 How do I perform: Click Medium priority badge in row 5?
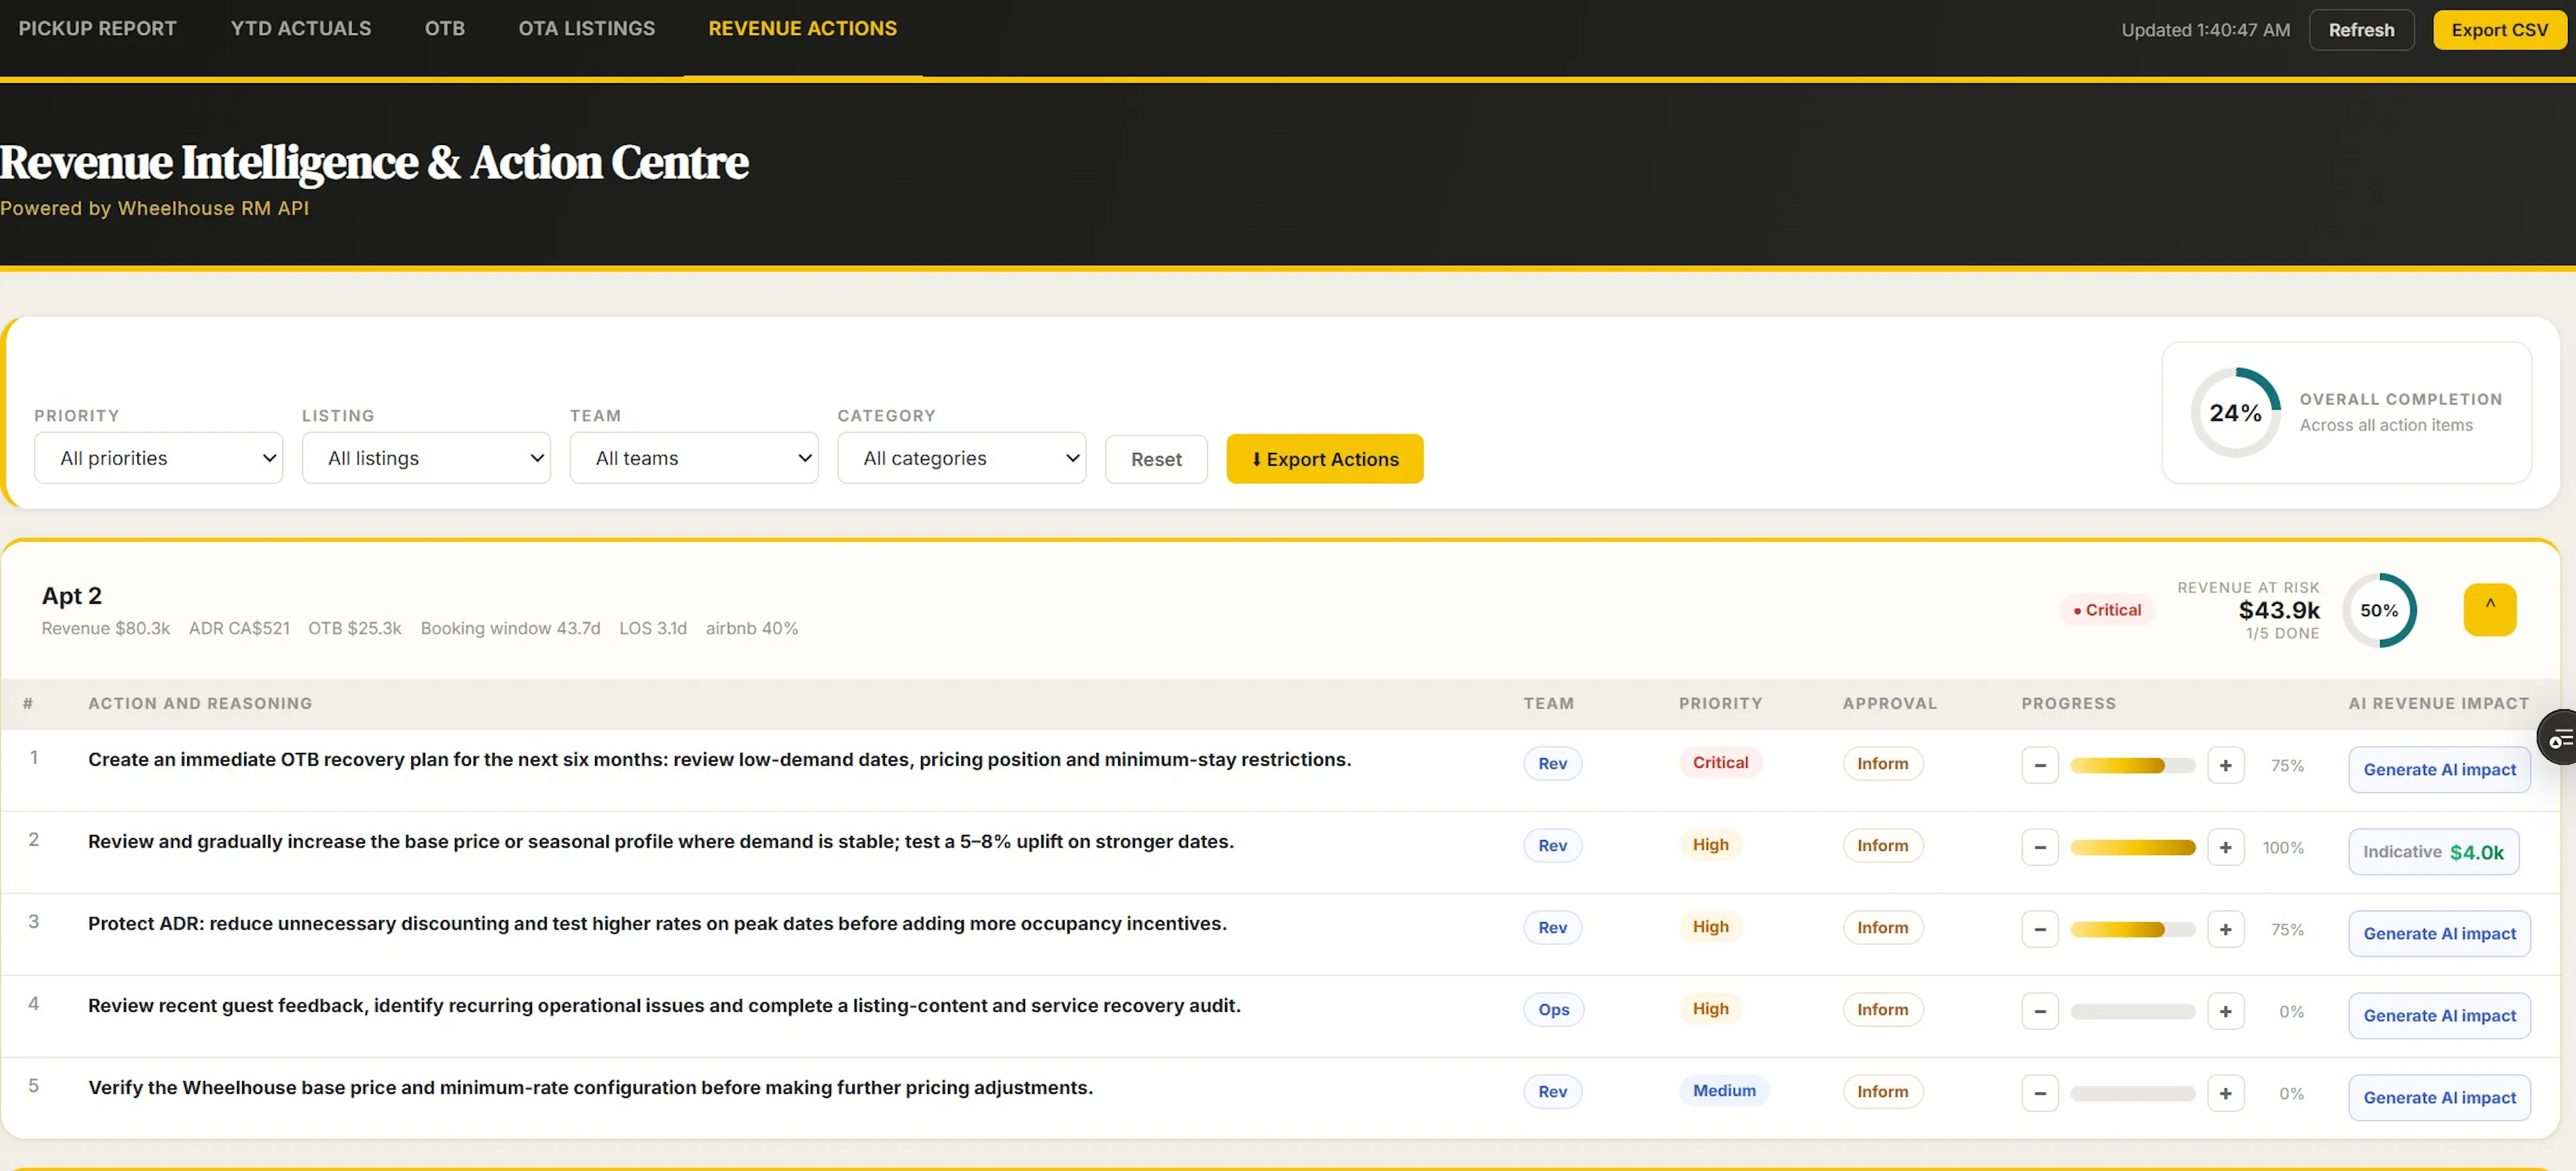click(1724, 1091)
